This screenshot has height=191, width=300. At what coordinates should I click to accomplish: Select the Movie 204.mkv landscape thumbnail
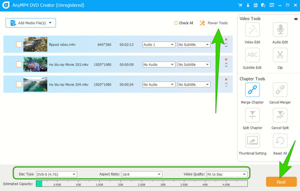click(35, 84)
